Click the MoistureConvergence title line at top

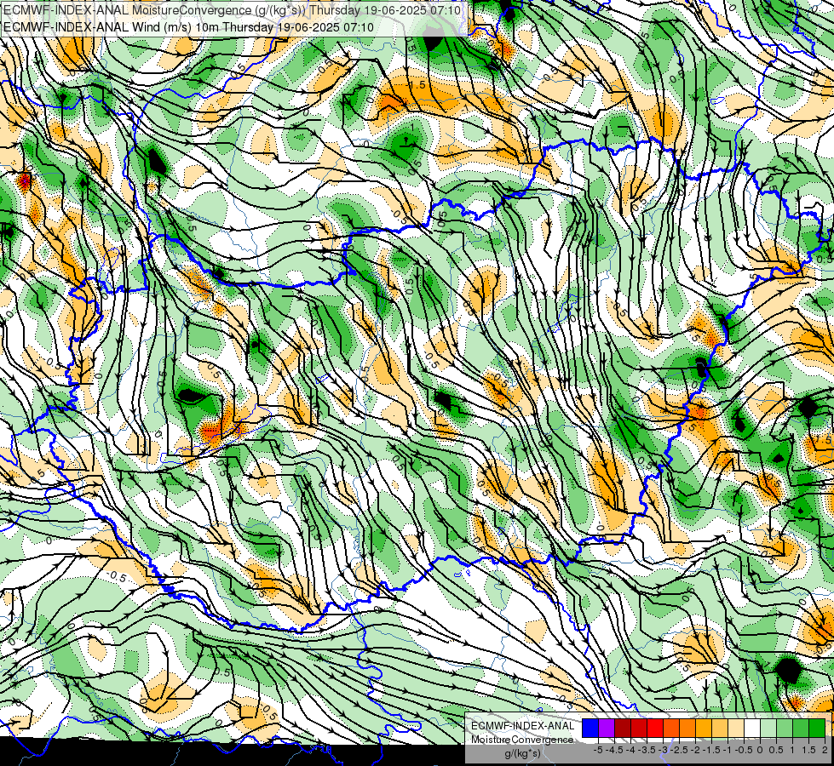click(x=232, y=10)
